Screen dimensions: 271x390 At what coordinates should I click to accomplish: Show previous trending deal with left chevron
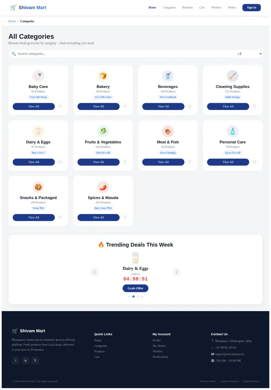click(x=94, y=272)
